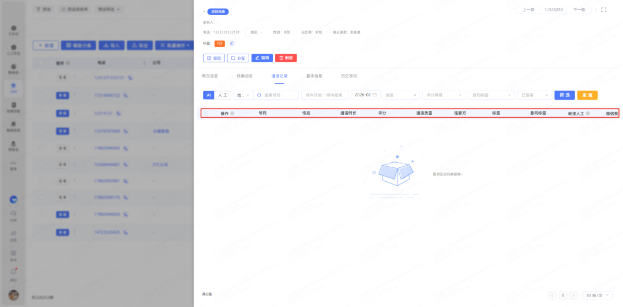The width and height of the screenshot is (623, 307).
Task: Click the help icon beside 转接人工 column
Action: tap(588, 114)
